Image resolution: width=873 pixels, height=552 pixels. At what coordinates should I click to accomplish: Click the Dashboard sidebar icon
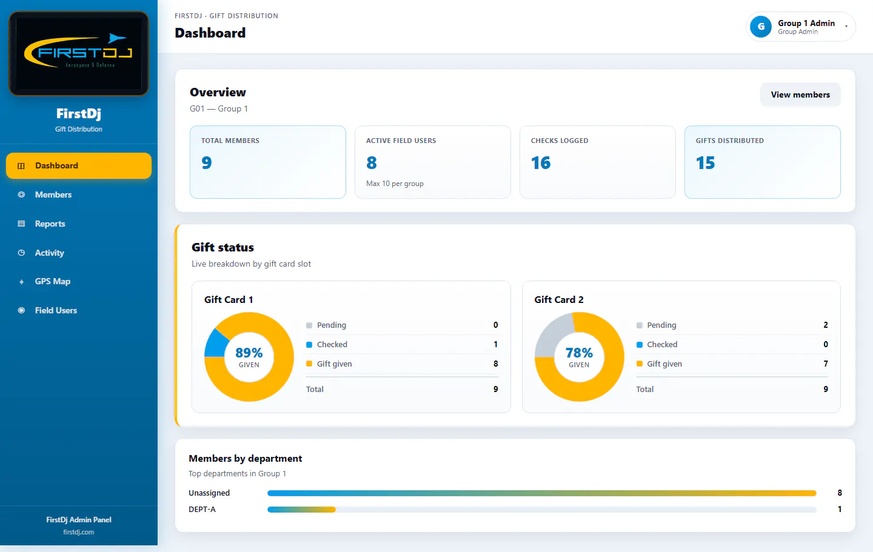click(x=21, y=166)
